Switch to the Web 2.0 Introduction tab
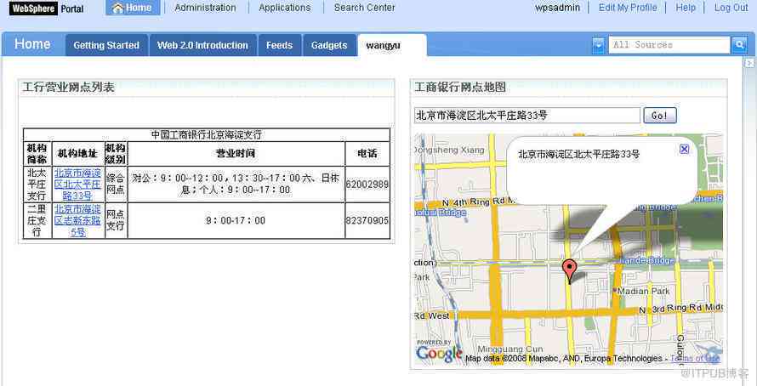The height and width of the screenshot is (386, 757). (x=202, y=45)
